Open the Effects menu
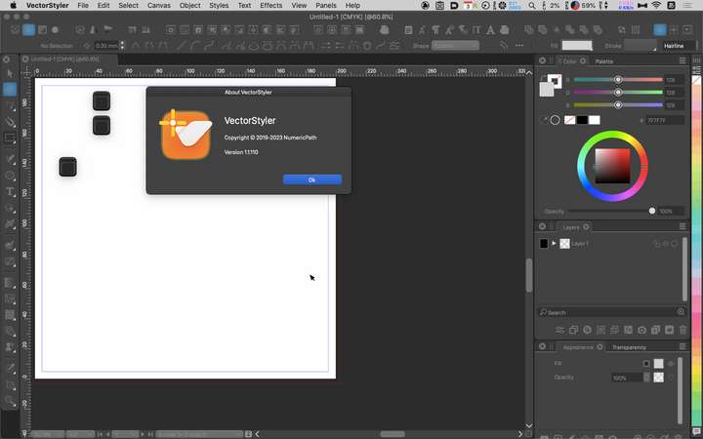703x439 pixels. click(270, 6)
